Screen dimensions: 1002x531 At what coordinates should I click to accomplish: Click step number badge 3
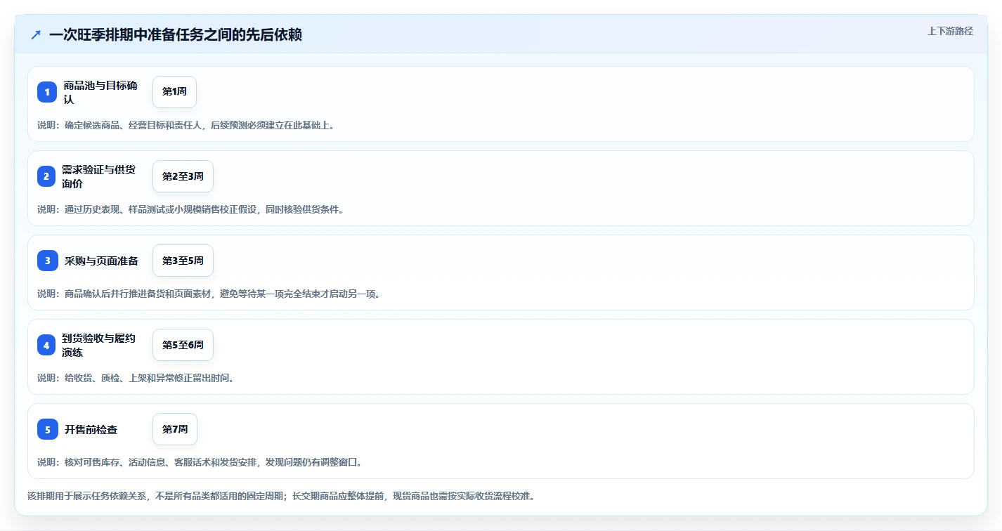click(48, 261)
